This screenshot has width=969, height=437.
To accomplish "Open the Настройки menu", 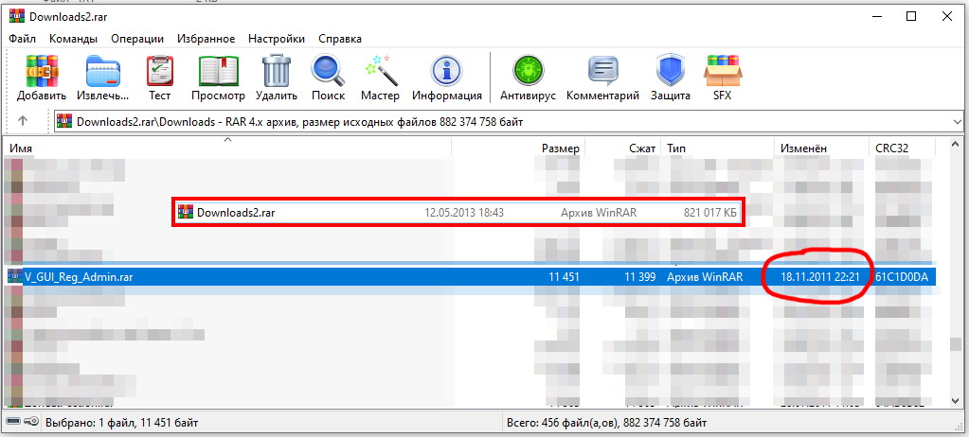I will point(277,39).
